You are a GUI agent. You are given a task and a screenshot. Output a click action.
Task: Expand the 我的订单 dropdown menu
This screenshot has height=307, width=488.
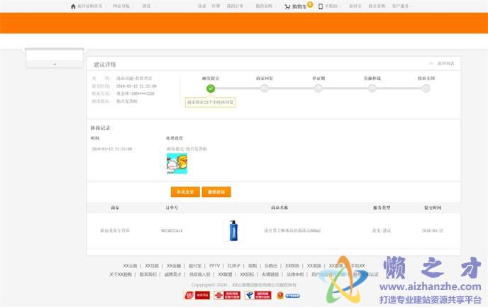click(x=236, y=6)
